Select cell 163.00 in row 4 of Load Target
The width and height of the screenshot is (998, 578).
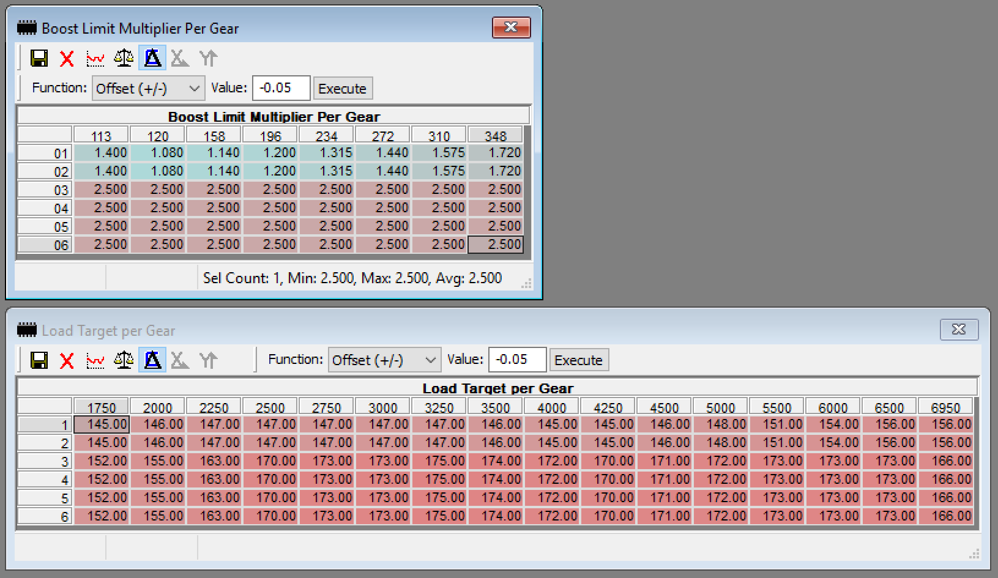pyautogui.click(x=214, y=480)
